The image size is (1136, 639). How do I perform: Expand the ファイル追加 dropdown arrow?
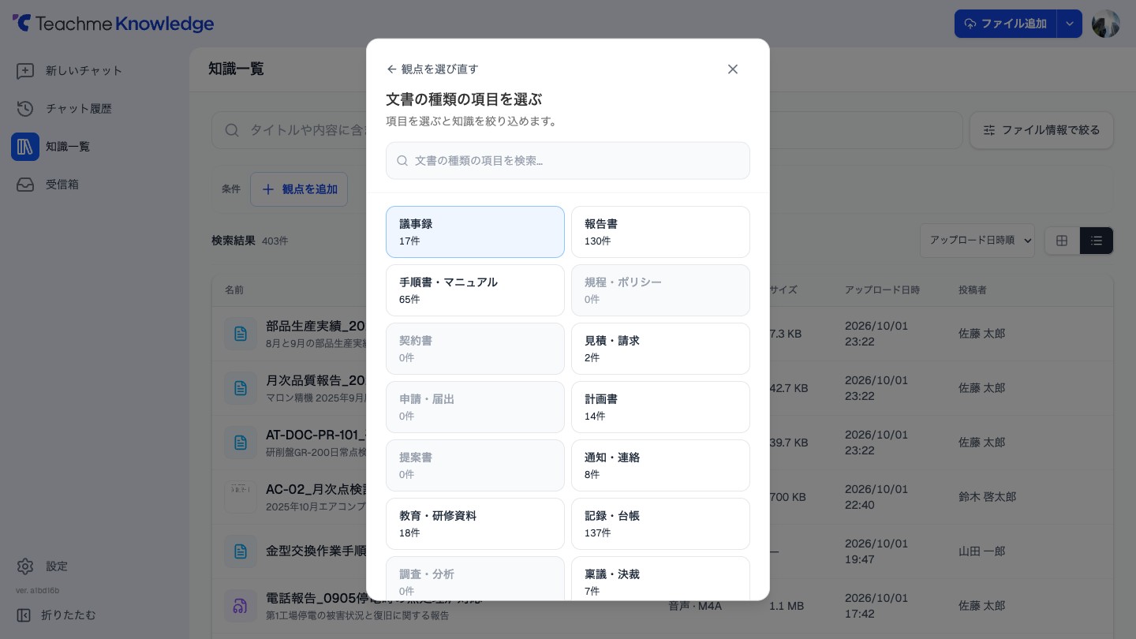[1070, 24]
